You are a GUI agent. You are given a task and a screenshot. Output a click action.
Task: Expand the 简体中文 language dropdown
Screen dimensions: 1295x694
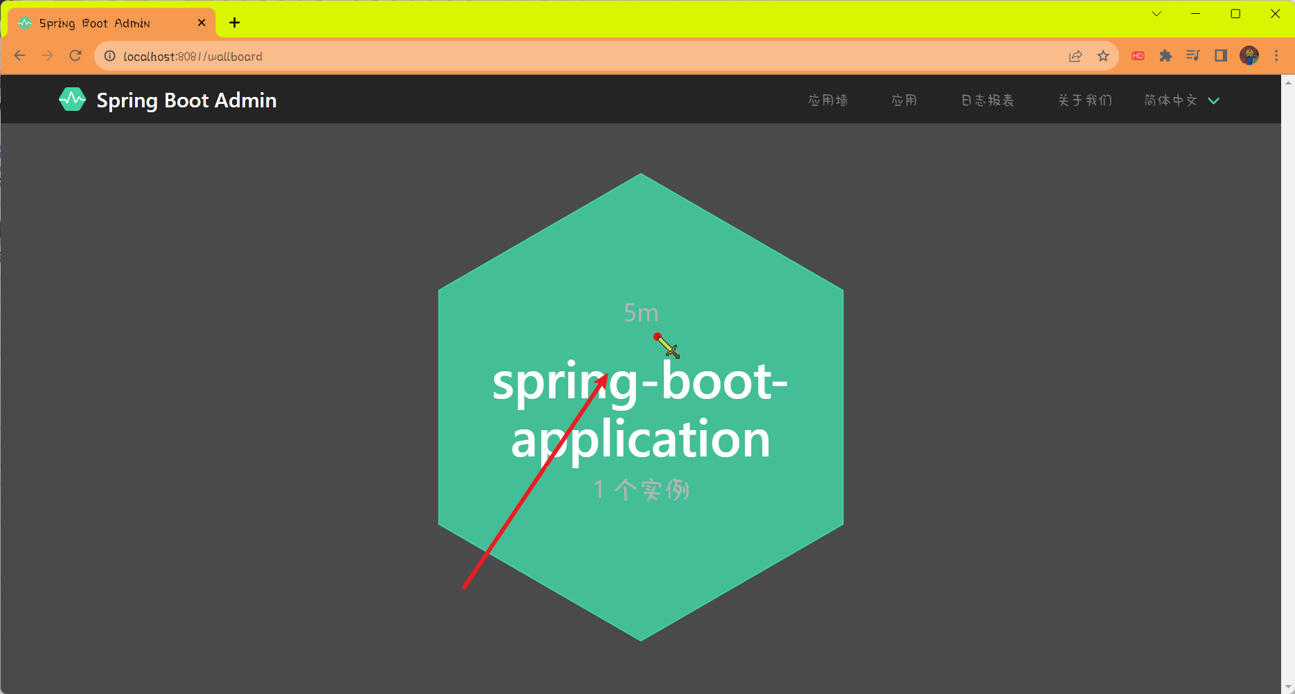click(x=1181, y=100)
